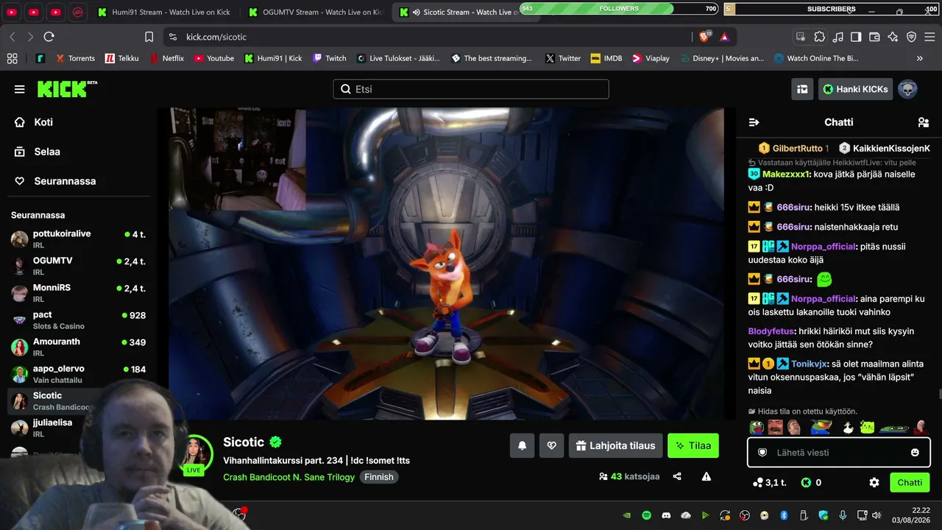Click the Lähetä viesti chat input
The width and height of the screenshot is (942, 530).
click(x=838, y=453)
